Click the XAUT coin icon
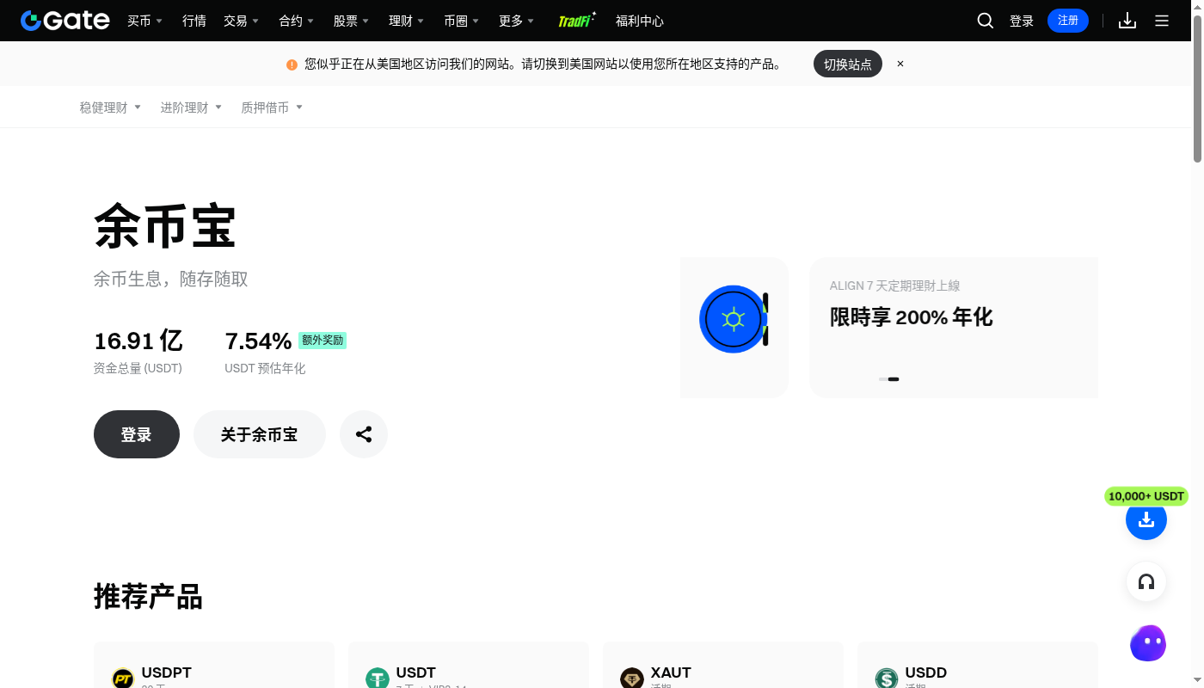This screenshot has width=1204, height=688. [632, 679]
